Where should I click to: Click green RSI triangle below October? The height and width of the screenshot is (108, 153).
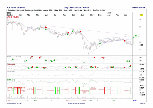(84, 62)
